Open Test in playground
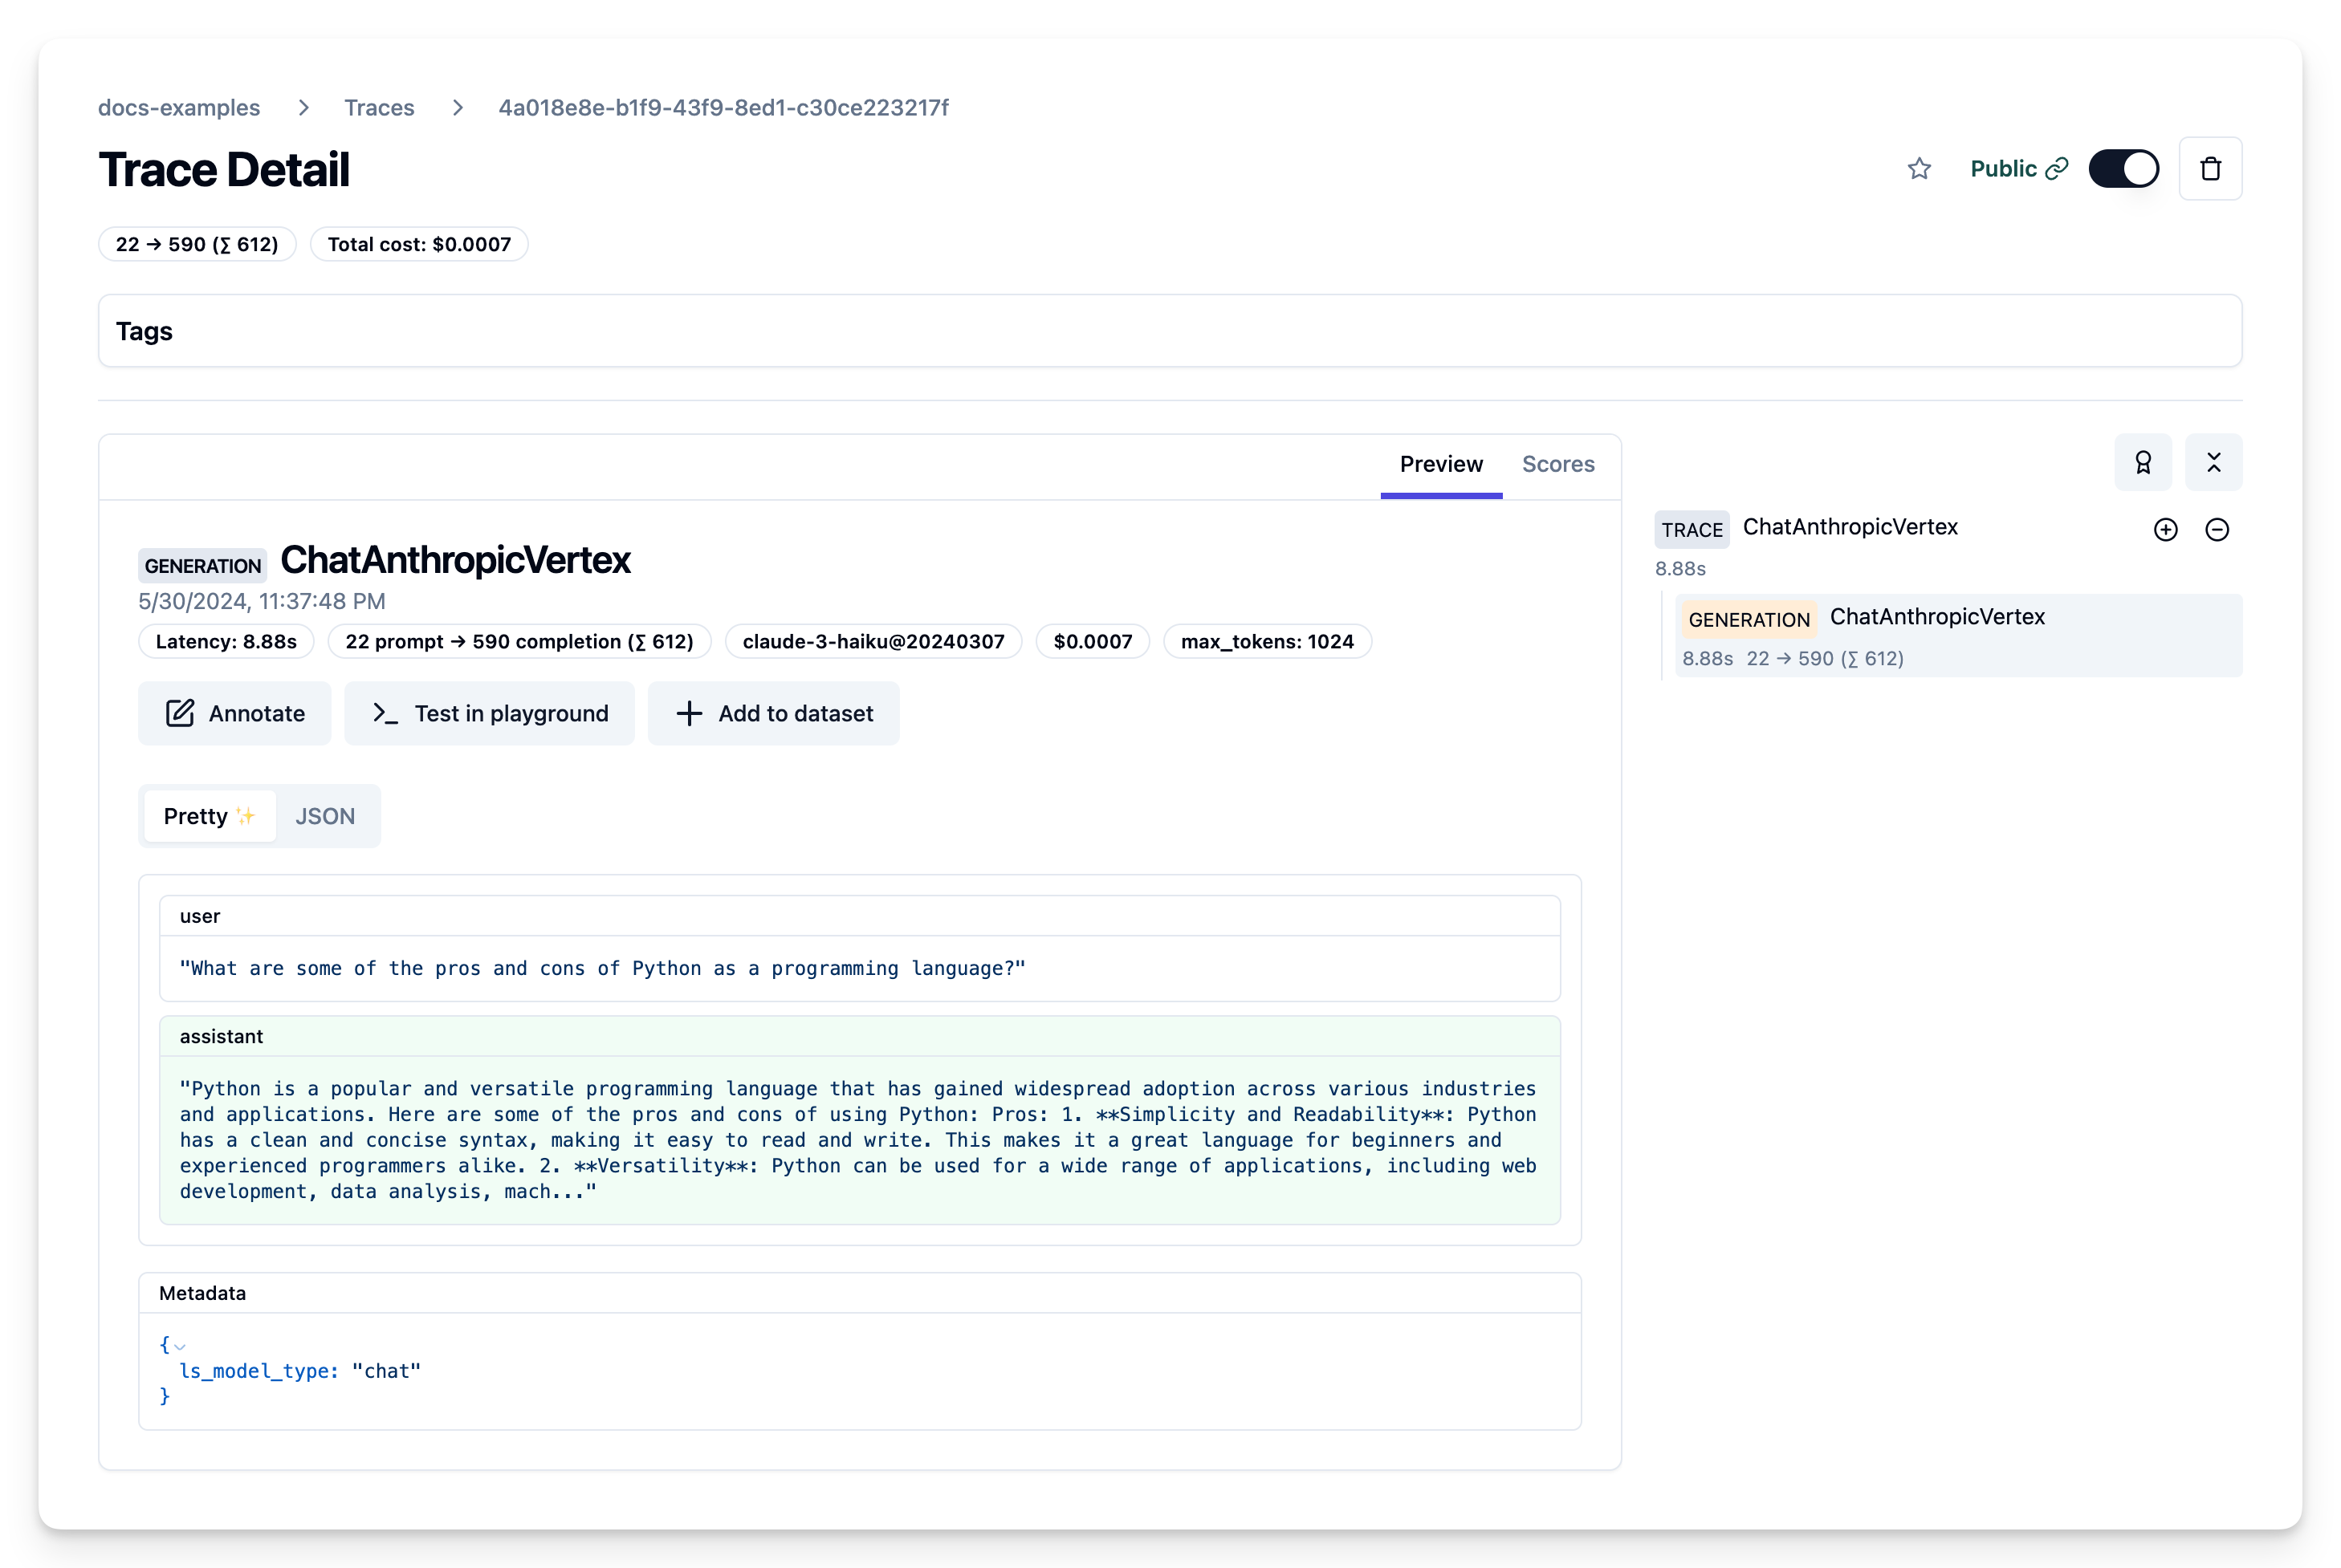 (489, 713)
